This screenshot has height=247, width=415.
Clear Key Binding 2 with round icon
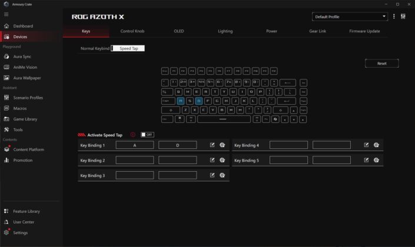click(222, 160)
